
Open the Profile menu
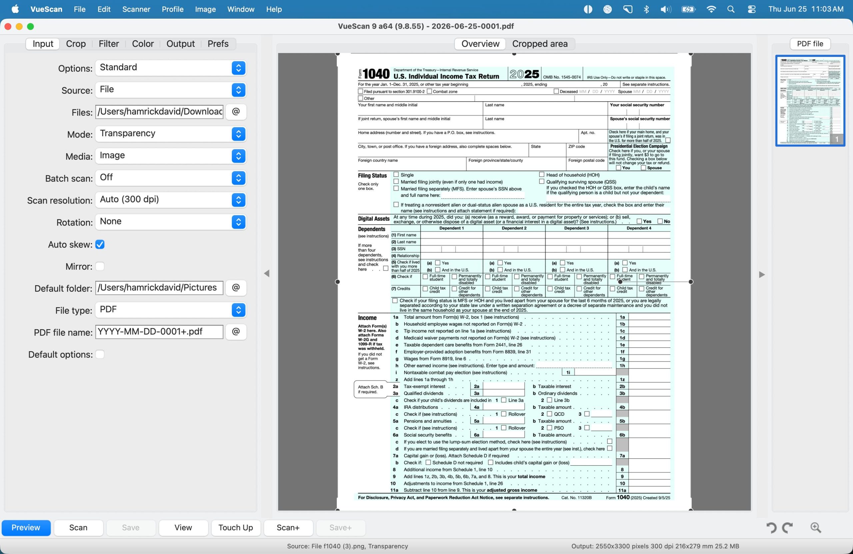tap(172, 9)
